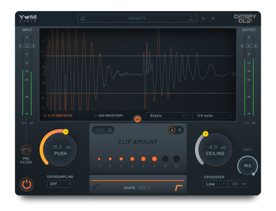Click the CEILING knob
Image resolution: width=276 pixels, height=211 pixels.
click(215, 150)
